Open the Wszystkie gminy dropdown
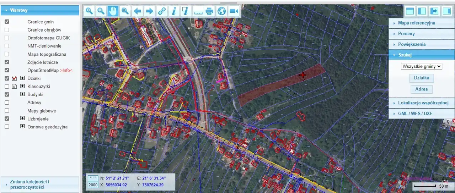 (x=421, y=66)
